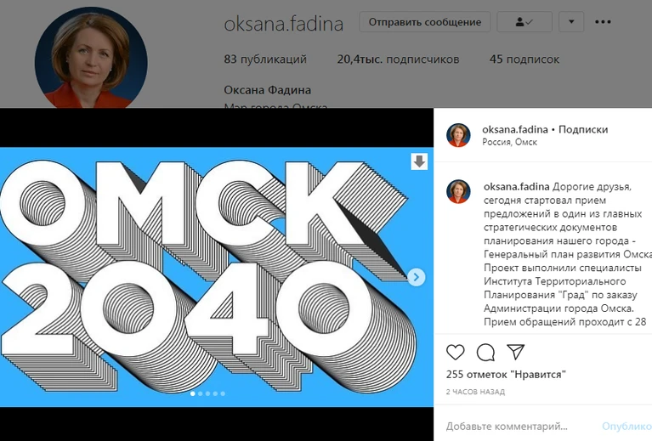Select the second carousel dot
The width and height of the screenshot is (652, 441).
click(x=201, y=393)
